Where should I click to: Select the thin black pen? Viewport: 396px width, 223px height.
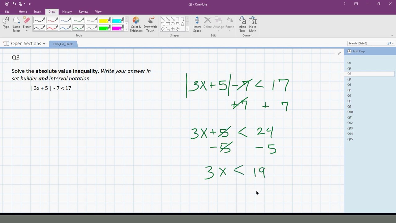pos(39,20)
